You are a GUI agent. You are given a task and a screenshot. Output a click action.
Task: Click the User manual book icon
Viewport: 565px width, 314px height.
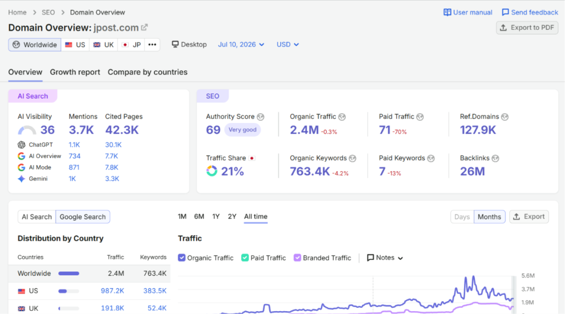click(447, 12)
